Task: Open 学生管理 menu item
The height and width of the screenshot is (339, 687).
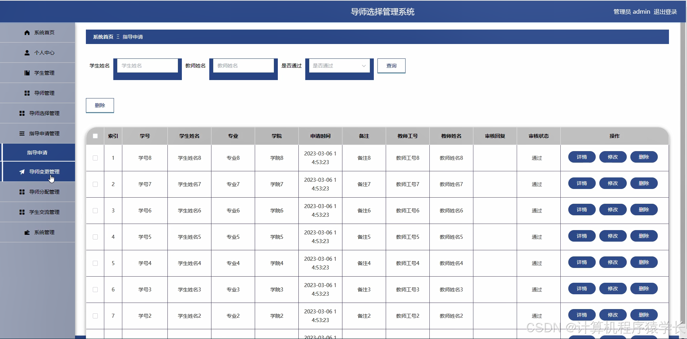Action: tap(38, 73)
